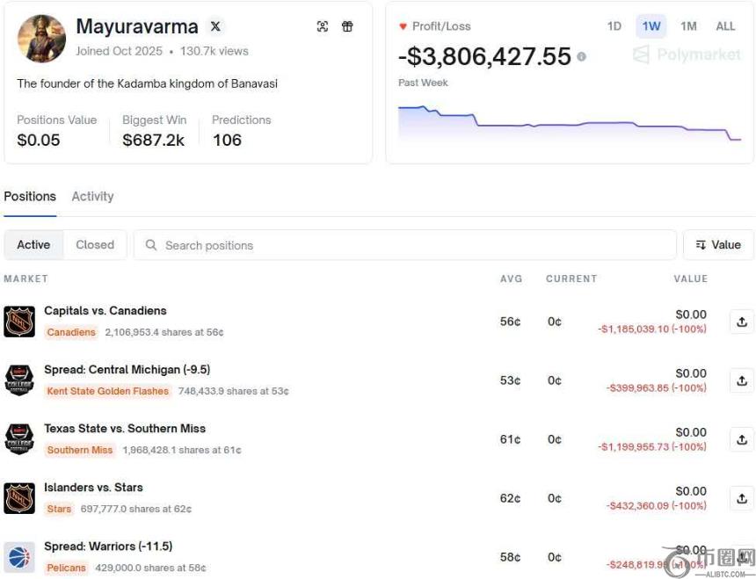Select the ALL profit/loss timeframe
This screenshot has height=579, width=756.
click(725, 26)
